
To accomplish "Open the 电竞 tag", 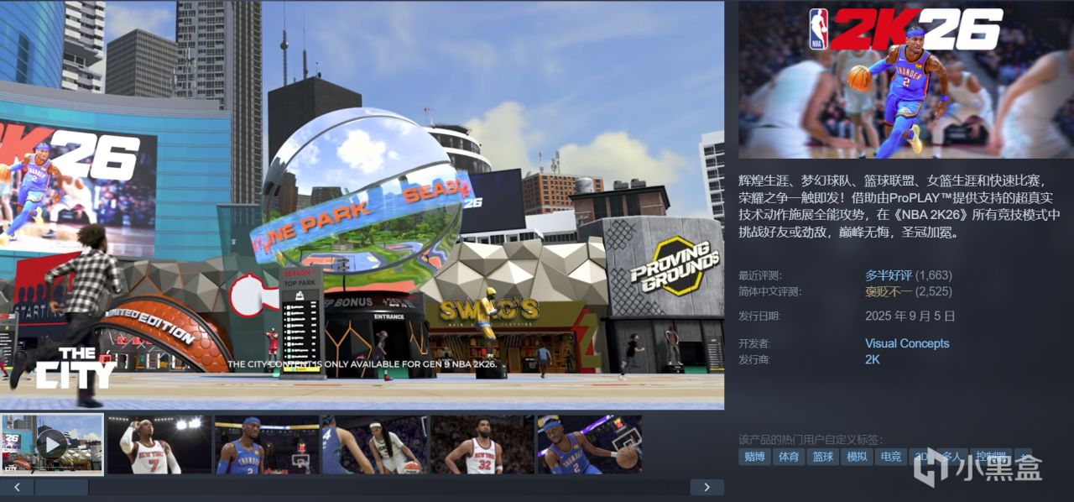I will [x=891, y=457].
